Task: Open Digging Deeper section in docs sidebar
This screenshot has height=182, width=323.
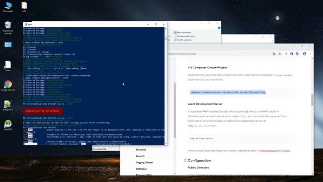Action: click(144, 162)
